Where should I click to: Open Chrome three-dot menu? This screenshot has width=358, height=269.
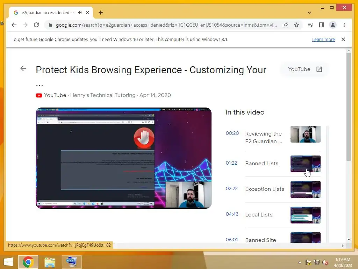tap(344, 25)
